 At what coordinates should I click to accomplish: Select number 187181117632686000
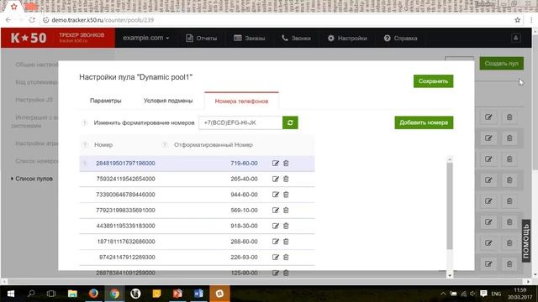(x=126, y=242)
